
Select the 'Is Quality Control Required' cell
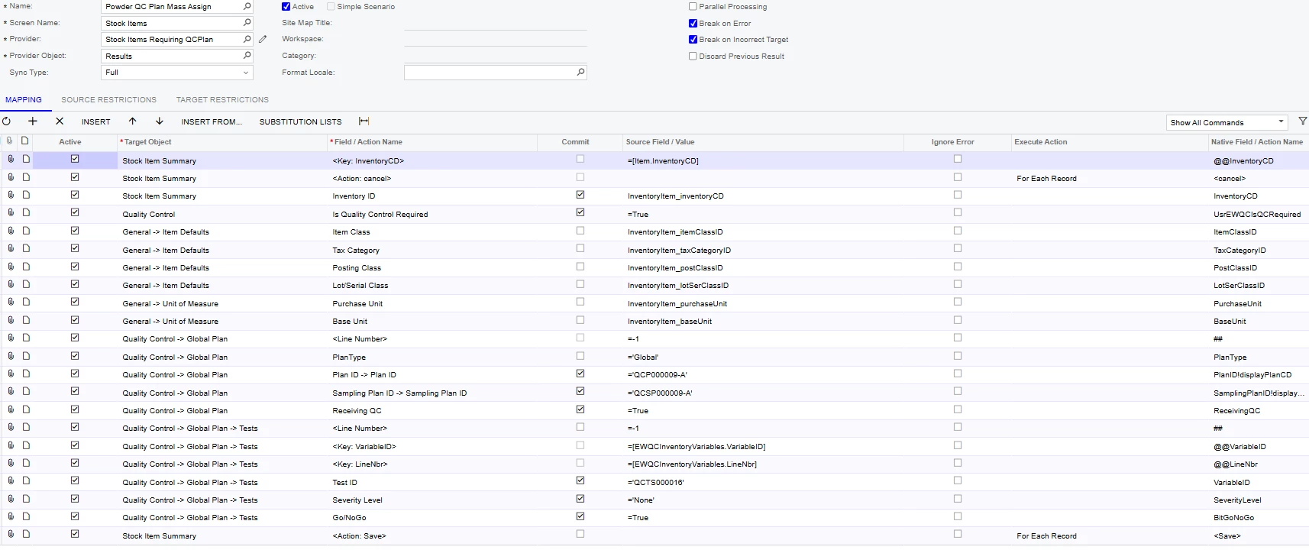click(433, 214)
